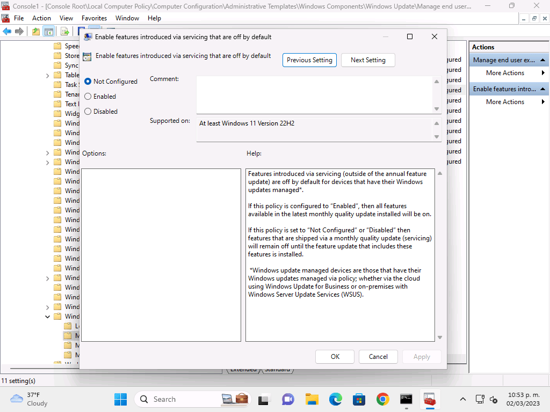The width and height of the screenshot is (550, 412).
Task: Select the Enabled radio button
Action: (x=88, y=97)
